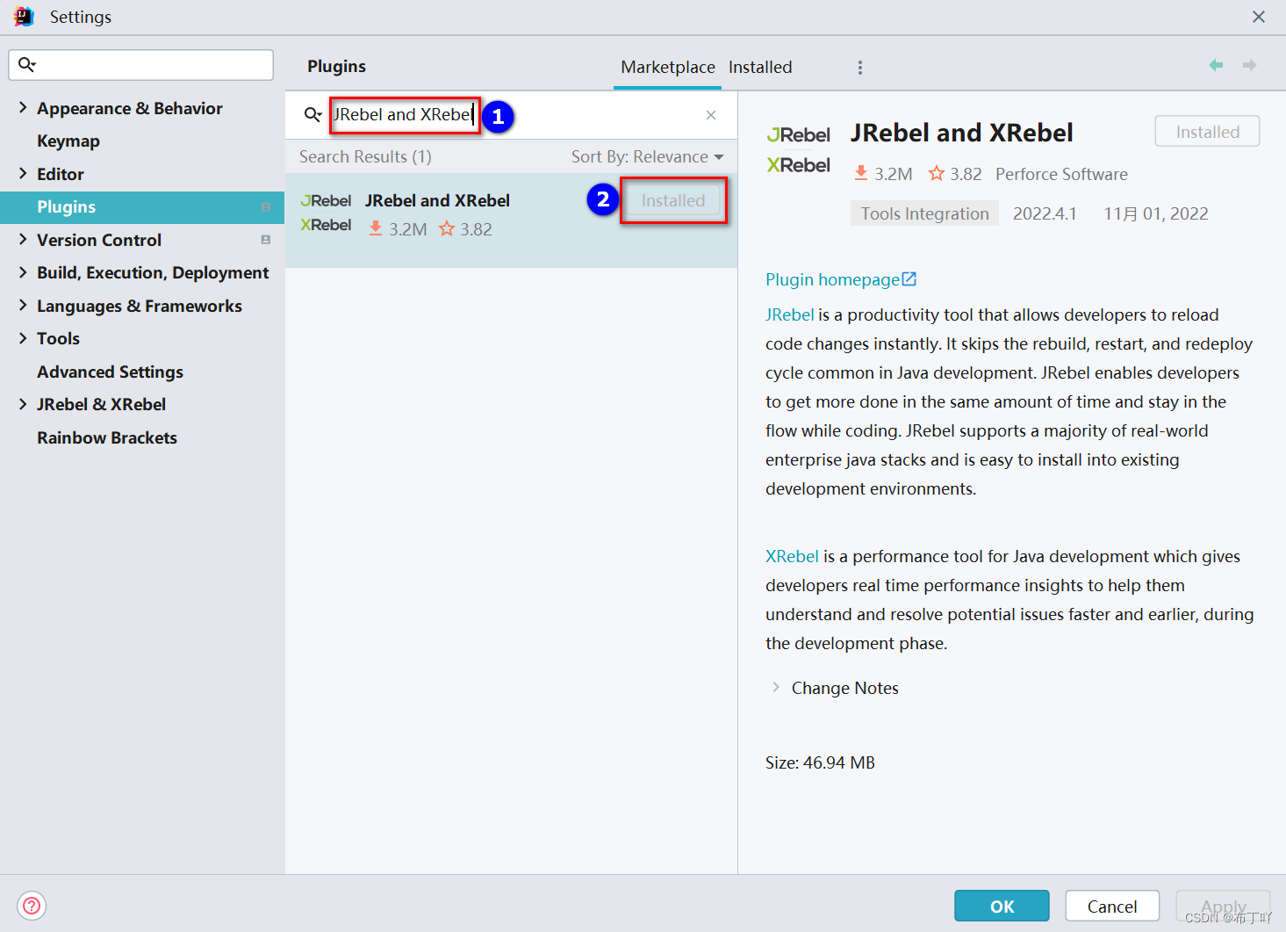Click the Plugins row project-level marker icon
Image resolution: width=1286 pixels, height=932 pixels.
(x=265, y=207)
